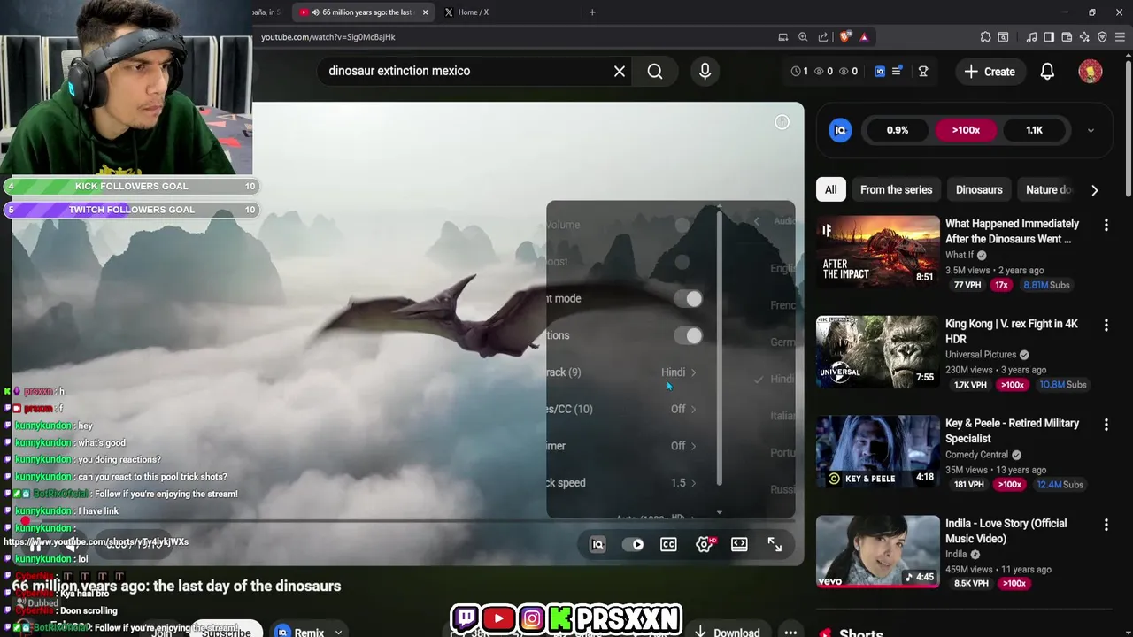Image resolution: width=1133 pixels, height=637 pixels.
Task: Open player settings gear icon
Action: (705, 545)
